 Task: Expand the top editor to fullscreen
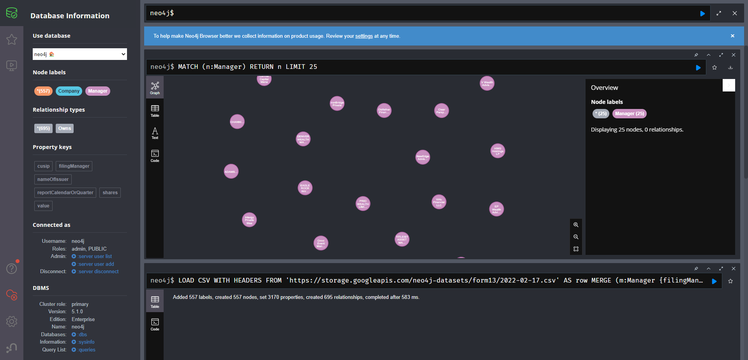(719, 13)
